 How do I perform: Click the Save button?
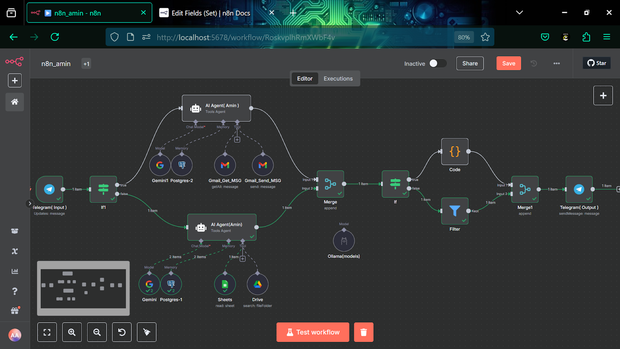pos(508,64)
